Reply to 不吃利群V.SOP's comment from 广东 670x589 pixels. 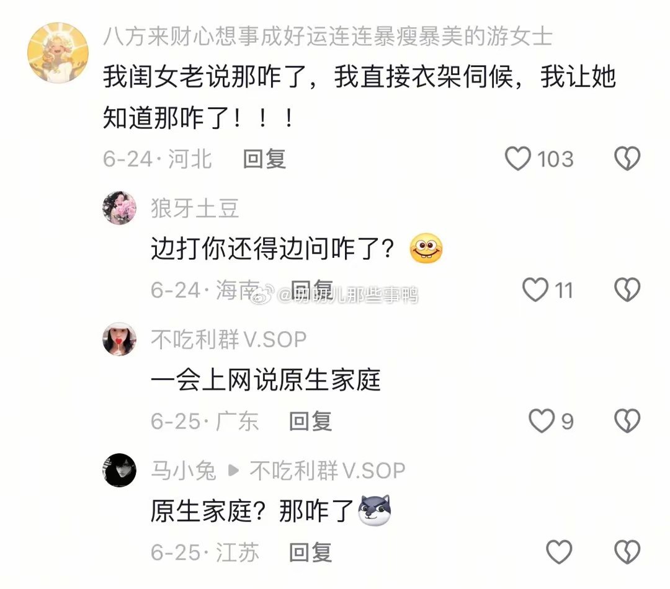coord(310,421)
